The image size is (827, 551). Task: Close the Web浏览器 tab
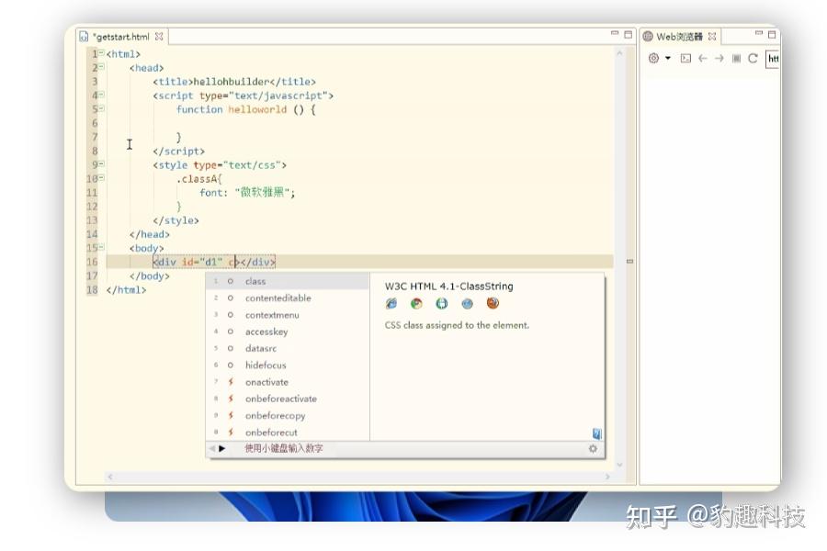click(x=712, y=37)
